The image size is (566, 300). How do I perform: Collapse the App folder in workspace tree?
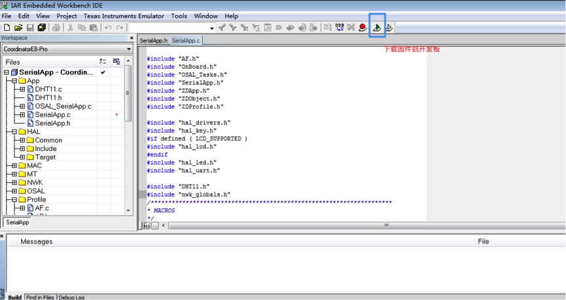(14, 81)
